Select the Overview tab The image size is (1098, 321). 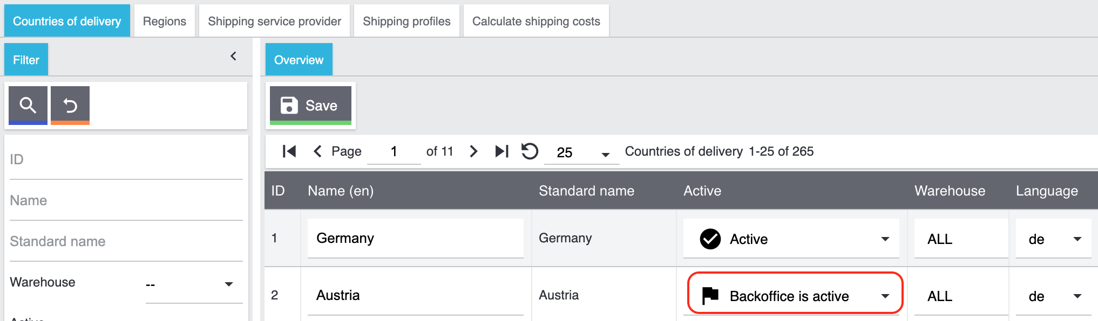299,60
